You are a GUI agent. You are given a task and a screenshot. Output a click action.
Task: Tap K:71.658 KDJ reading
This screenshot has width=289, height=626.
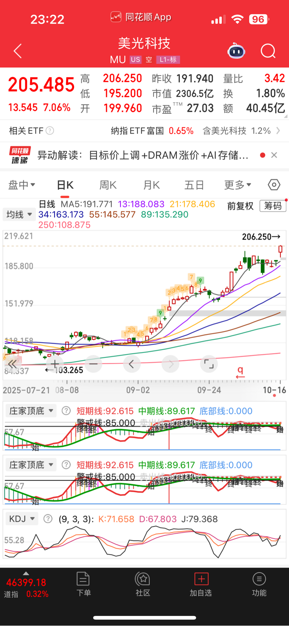[x=116, y=519]
